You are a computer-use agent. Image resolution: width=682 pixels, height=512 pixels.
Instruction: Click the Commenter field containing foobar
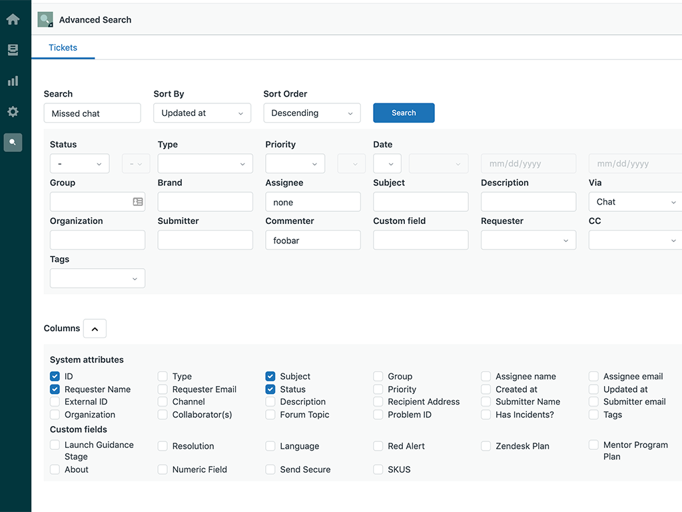pyautogui.click(x=313, y=241)
